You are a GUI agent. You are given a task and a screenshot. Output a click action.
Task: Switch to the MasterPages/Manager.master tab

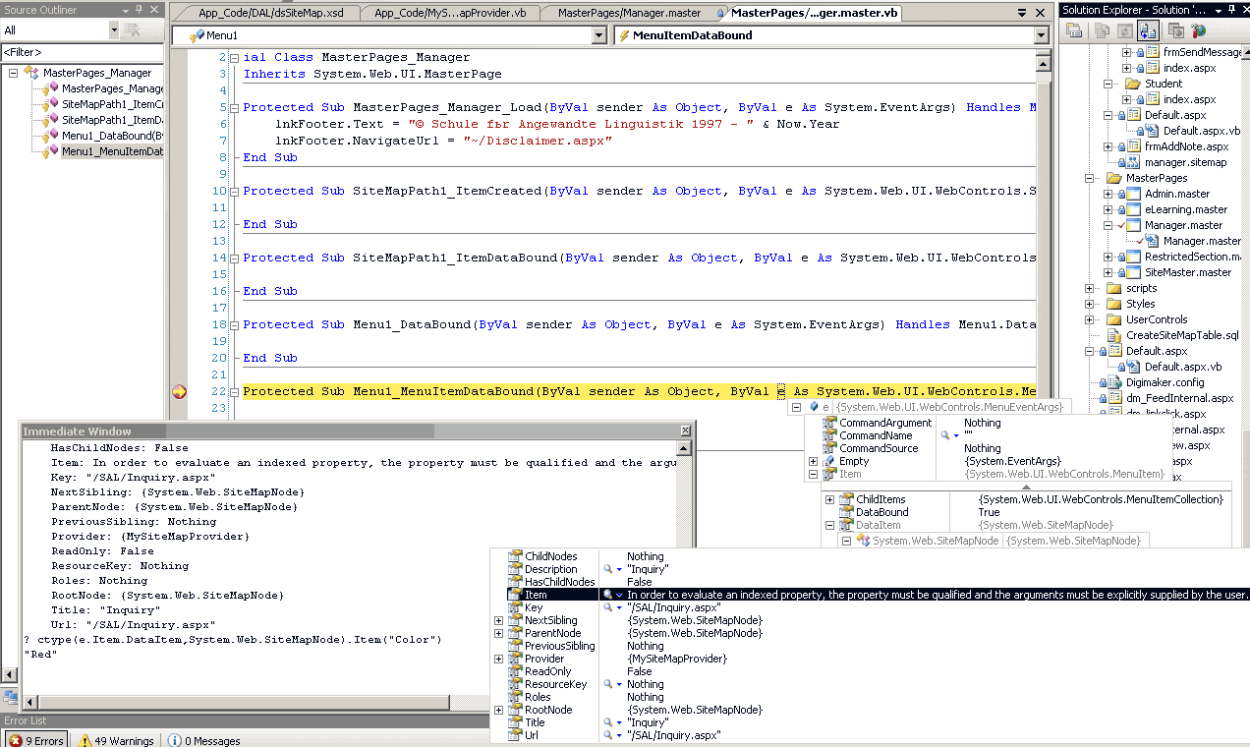(x=629, y=14)
